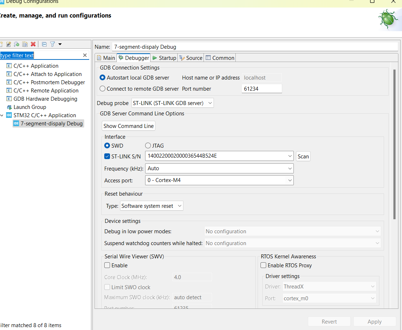Click the Show Command Line button
The height and width of the screenshot is (330, 402).
click(x=128, y=126)
